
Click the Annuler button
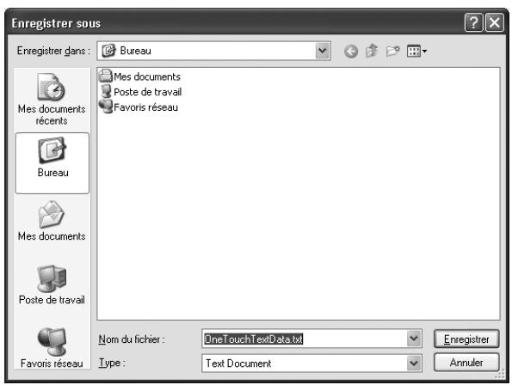[x=466, y=363]
